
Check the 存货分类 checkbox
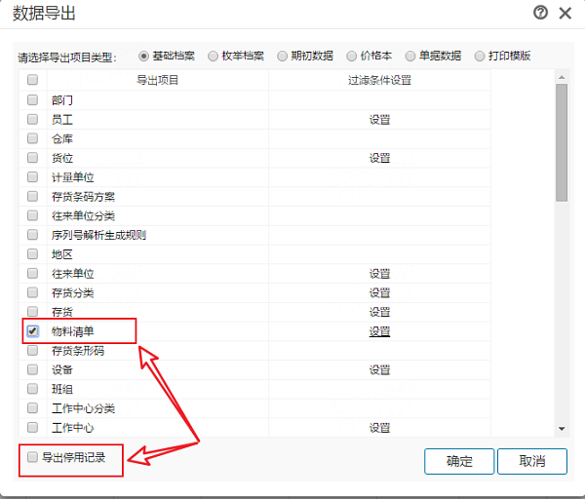[32, 292]
